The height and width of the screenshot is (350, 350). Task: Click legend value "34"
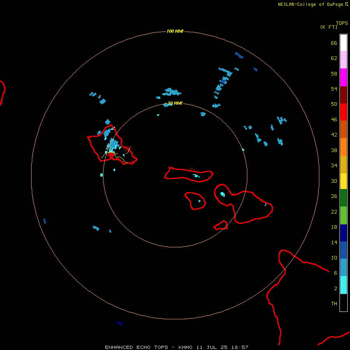tap(334, 166)
